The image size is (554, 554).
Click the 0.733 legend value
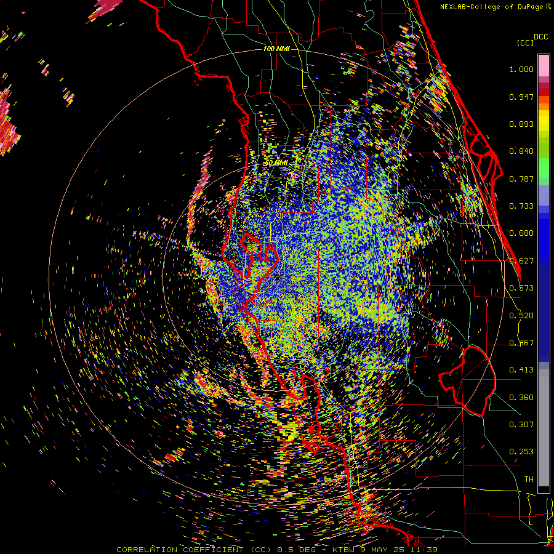(521, 206)
